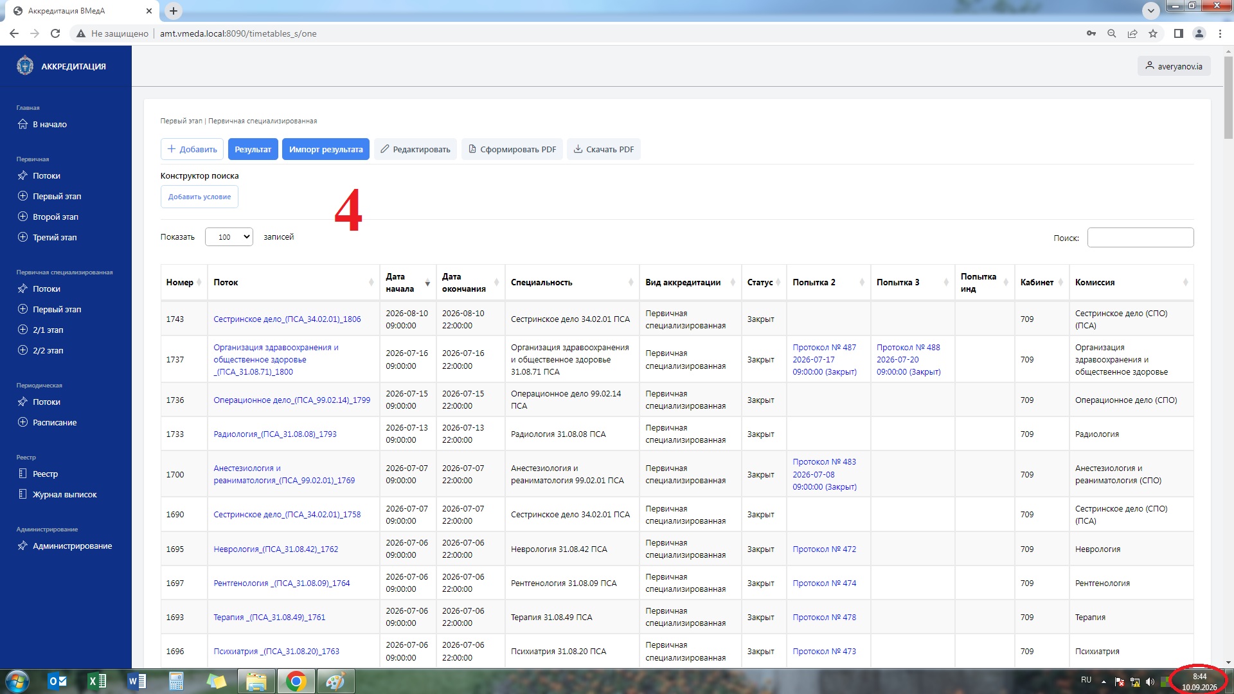Open the Word icon in the taskbar

(x=137, y=681)
